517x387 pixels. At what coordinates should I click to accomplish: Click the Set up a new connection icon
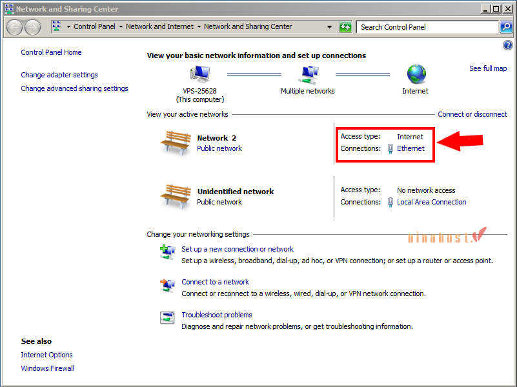(167, 252)
